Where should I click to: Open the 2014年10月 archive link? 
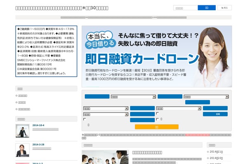(x=216, y=158)
